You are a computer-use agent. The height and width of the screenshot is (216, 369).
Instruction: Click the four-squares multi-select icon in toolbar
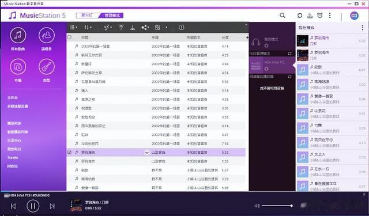click(x=157, y=28)
